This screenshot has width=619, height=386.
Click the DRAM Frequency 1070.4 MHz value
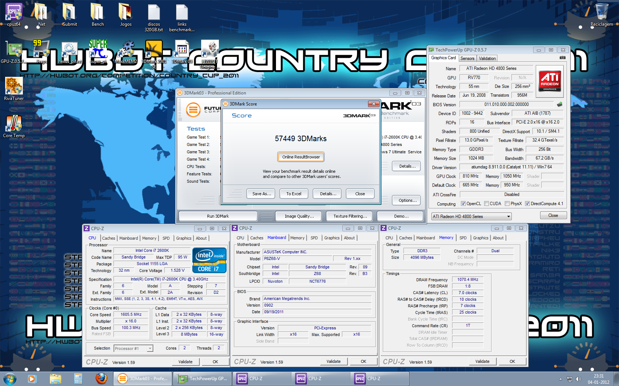(468, 279)
